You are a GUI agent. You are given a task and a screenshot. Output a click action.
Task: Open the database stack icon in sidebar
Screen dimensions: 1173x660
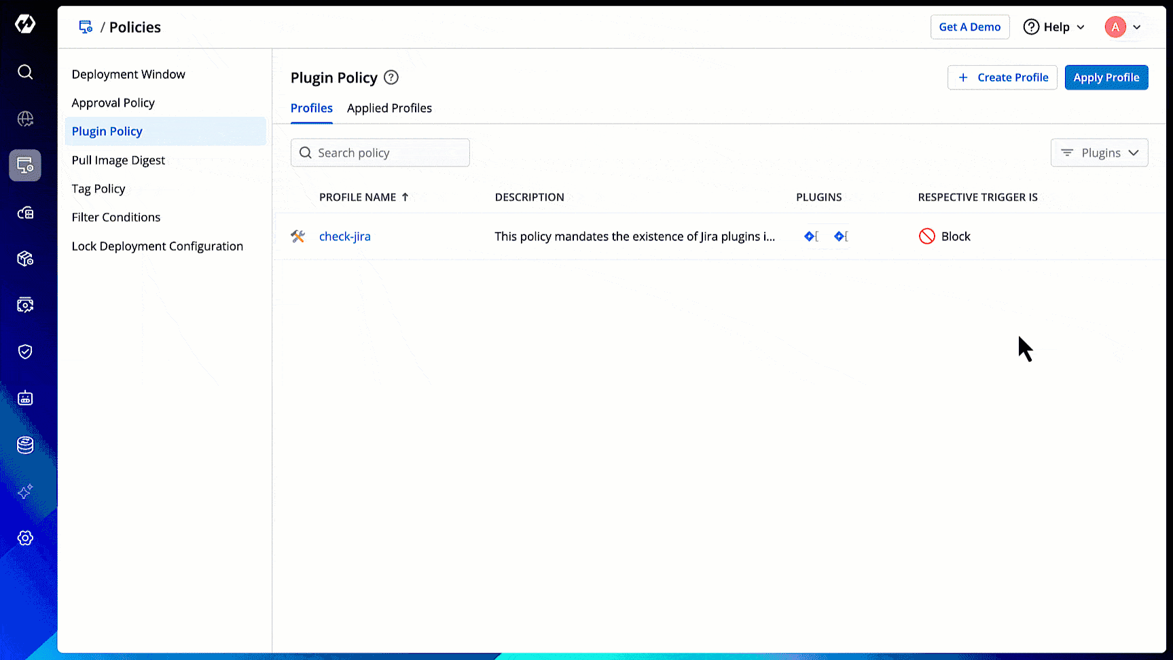click(25, 445)
